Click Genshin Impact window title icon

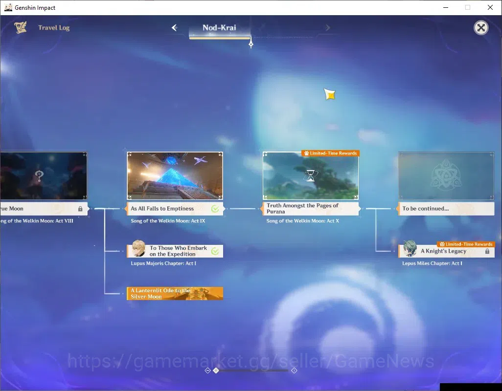pyautogui.click(x=8, y=7)
